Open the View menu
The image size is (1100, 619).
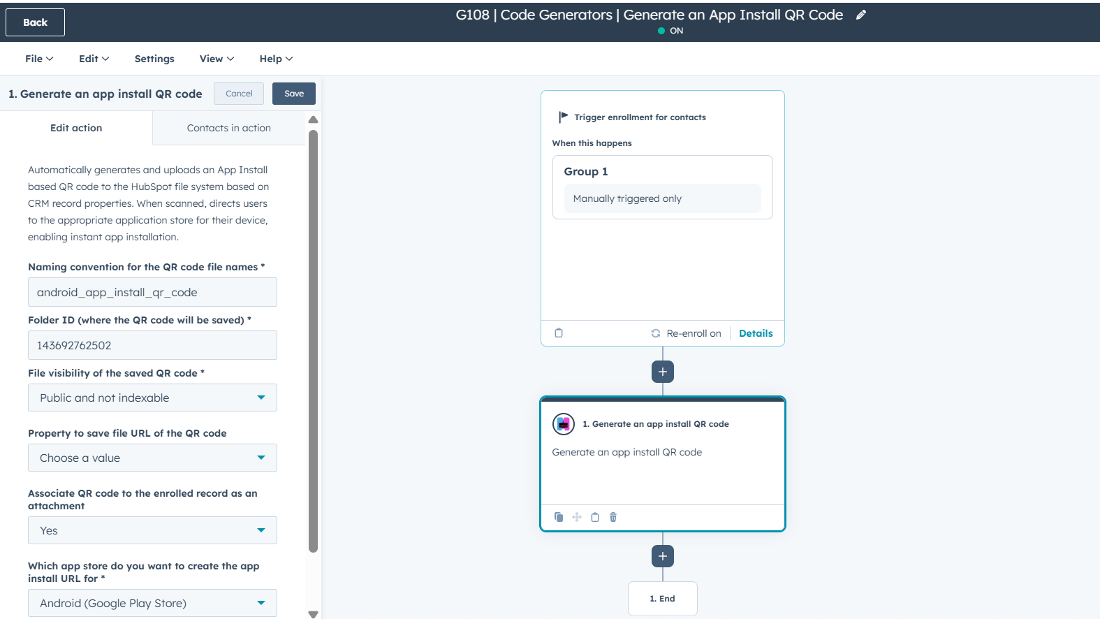[x=217, y=59]
